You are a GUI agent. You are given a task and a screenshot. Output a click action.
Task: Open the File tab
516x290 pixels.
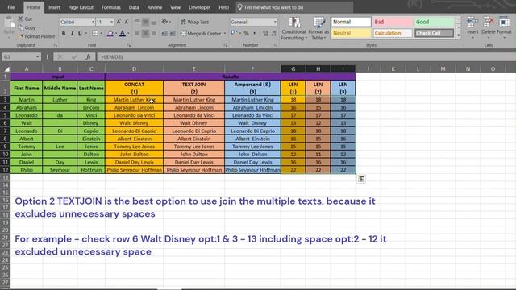(11, 7)
